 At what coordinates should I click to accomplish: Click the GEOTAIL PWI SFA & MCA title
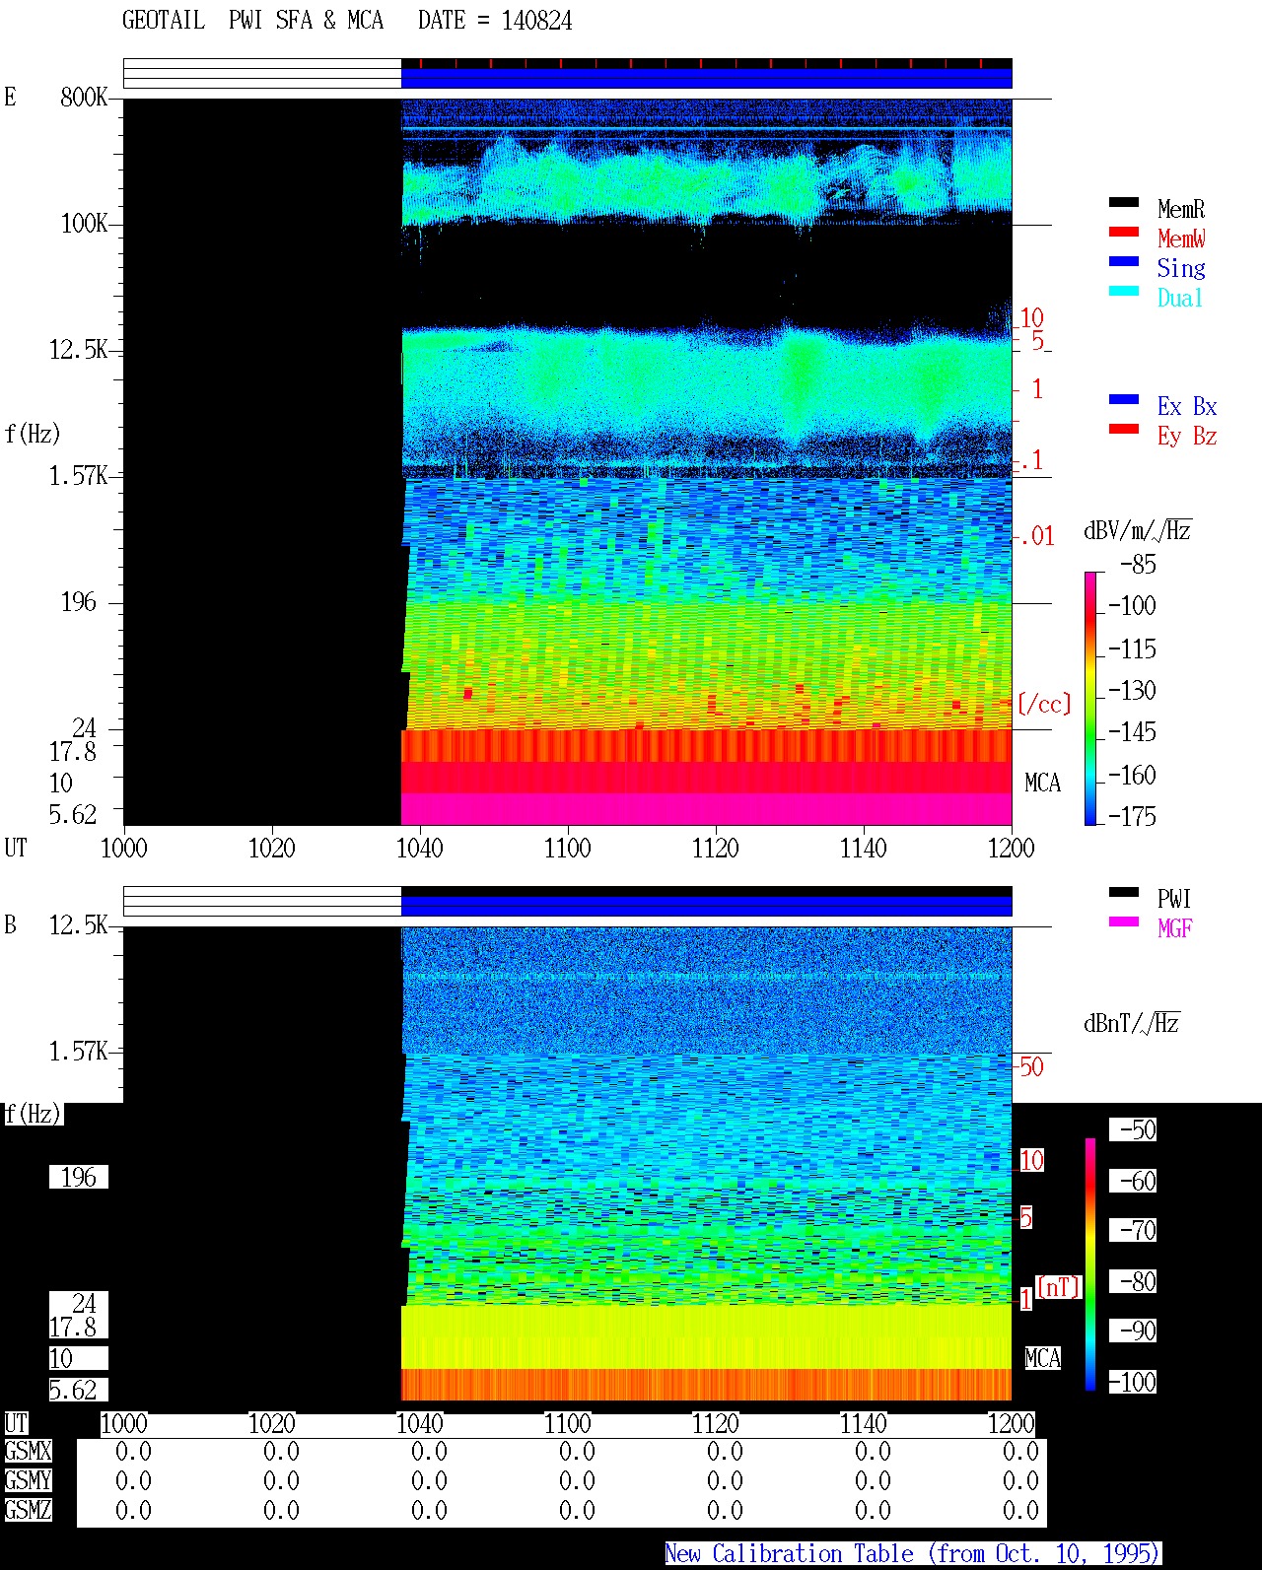pos(252,21)
